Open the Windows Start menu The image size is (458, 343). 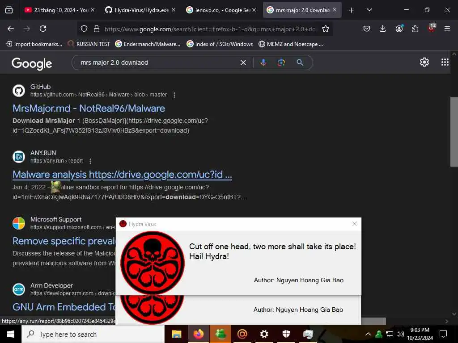[11, 334]
